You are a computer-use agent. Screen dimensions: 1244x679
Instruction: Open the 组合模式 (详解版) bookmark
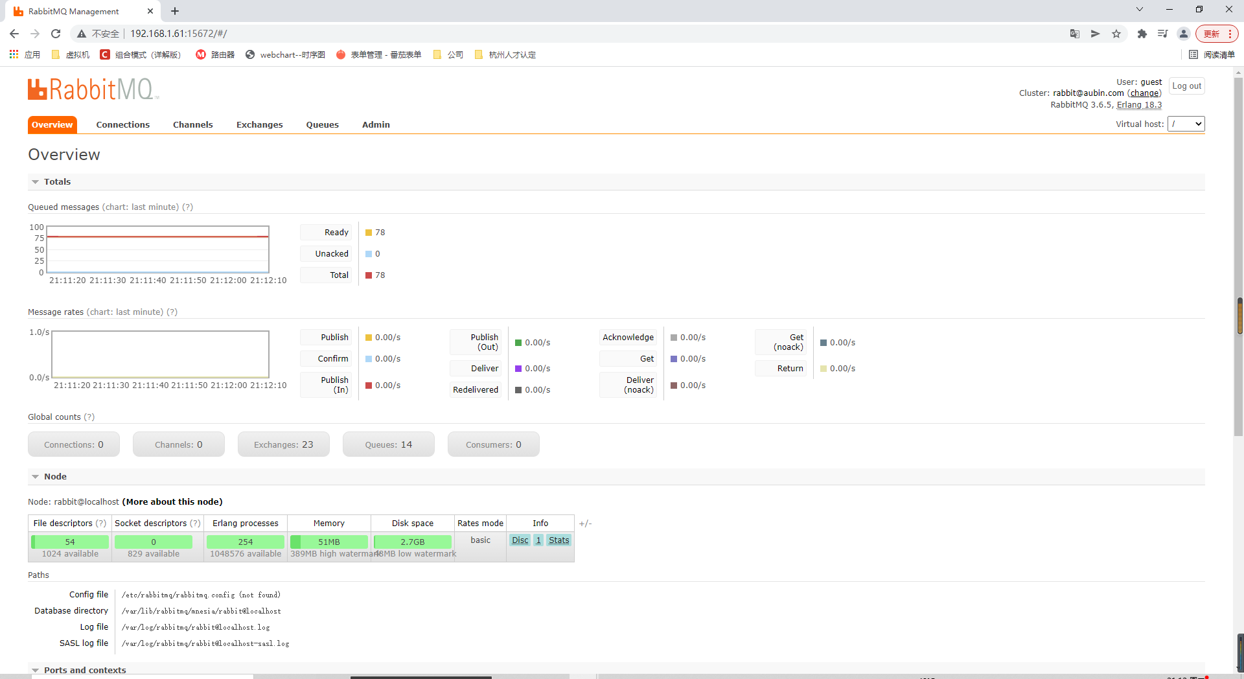tap(141, 54)
